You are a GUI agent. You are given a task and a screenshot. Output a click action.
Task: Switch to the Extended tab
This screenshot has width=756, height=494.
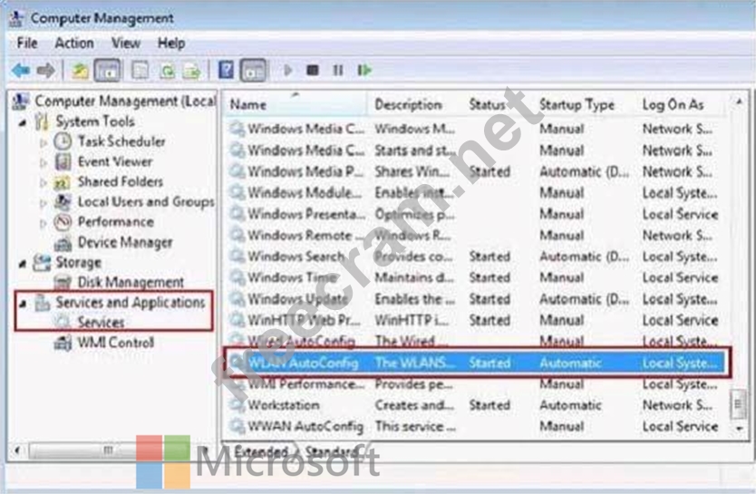(x=260, y=452)
